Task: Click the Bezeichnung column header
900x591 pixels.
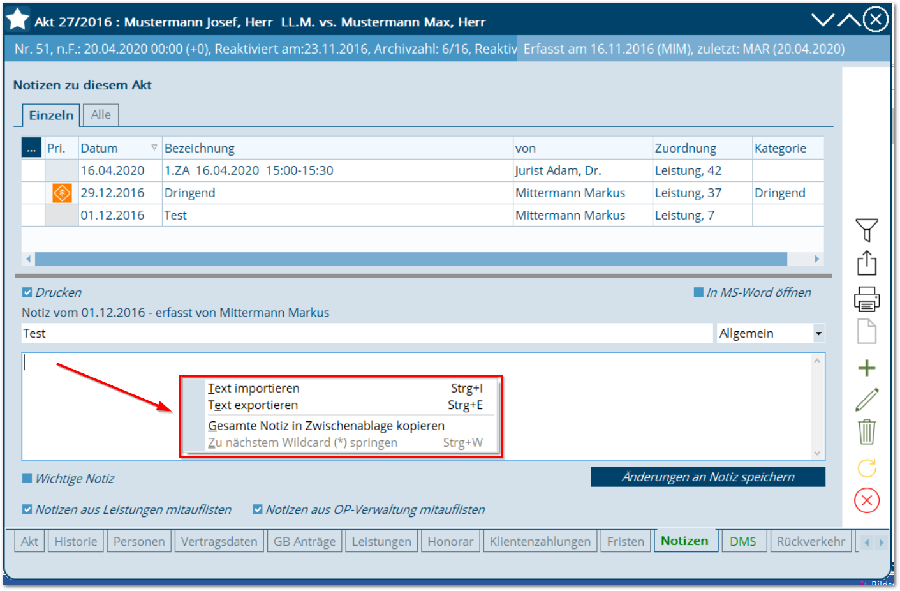Action: (x=337, y=147)
